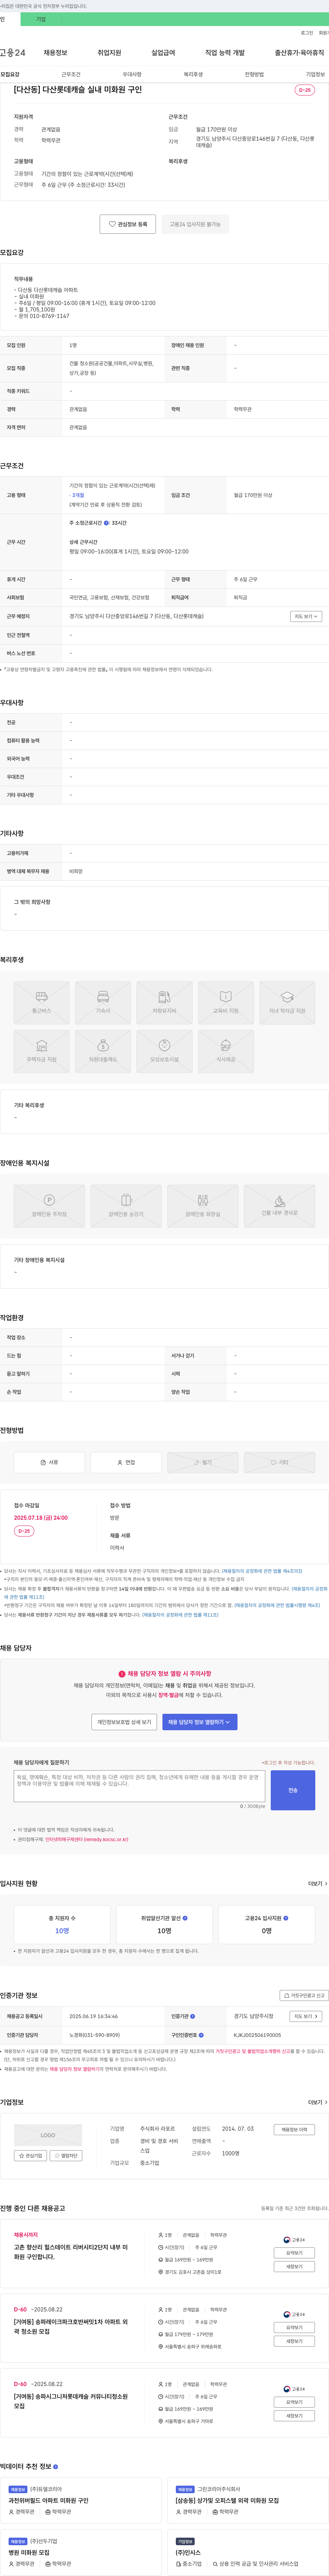
Task: Click the 주택자금 지원 welfare icon
Action: (x=42, y=1051)
